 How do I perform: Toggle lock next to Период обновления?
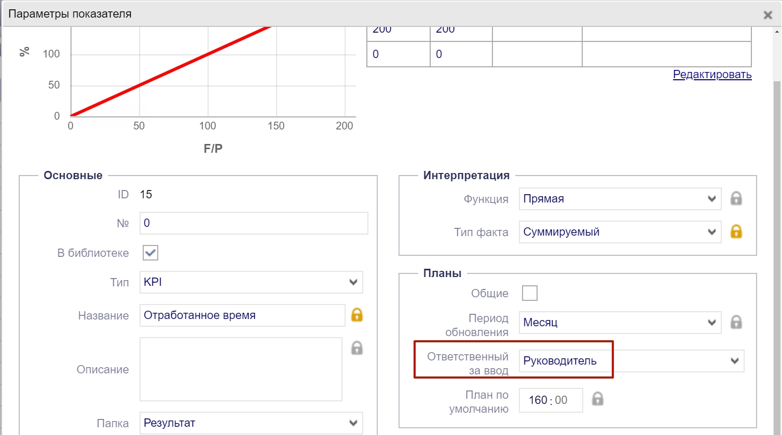(x=736, y=322)
